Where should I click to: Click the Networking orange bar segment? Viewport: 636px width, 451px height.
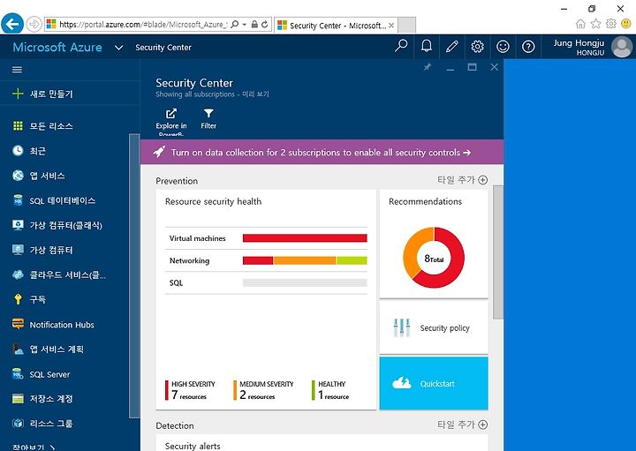pos(304,260)
